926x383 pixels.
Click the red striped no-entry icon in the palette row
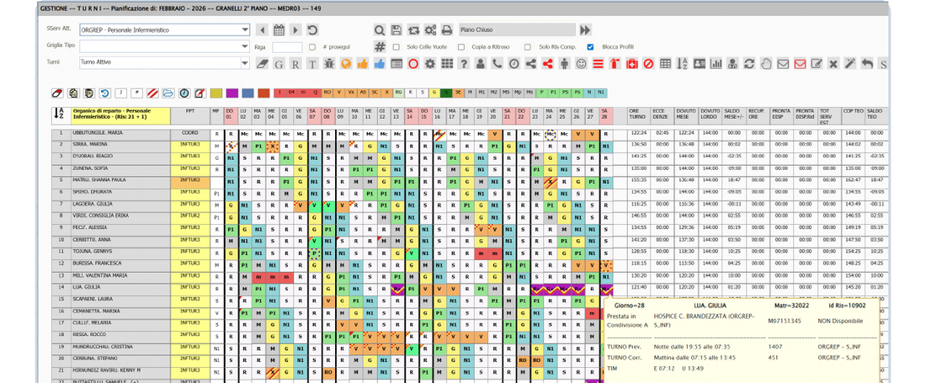tap(152, 93)
